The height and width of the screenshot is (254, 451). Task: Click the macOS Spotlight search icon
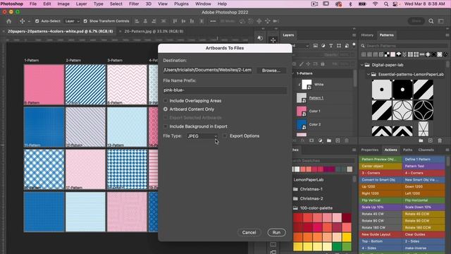pos(386,4)
